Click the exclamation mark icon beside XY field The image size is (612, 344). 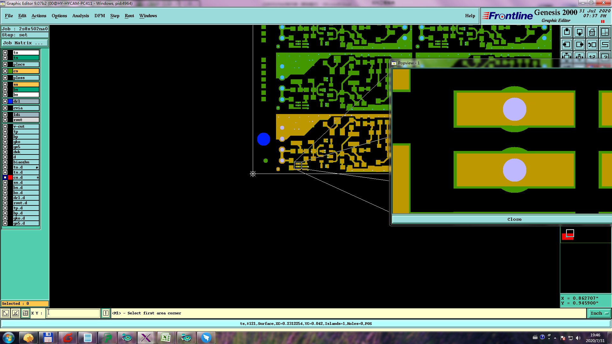[106, 313]
